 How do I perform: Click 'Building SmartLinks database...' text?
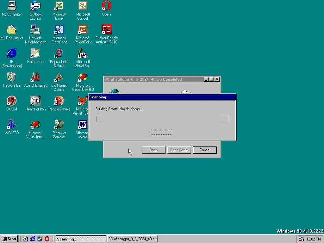click(119, 109)
